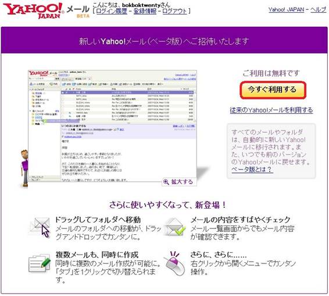Viewport: 329px width, 296px height.
Task: Click the ログアウト link
Action: 174,11
